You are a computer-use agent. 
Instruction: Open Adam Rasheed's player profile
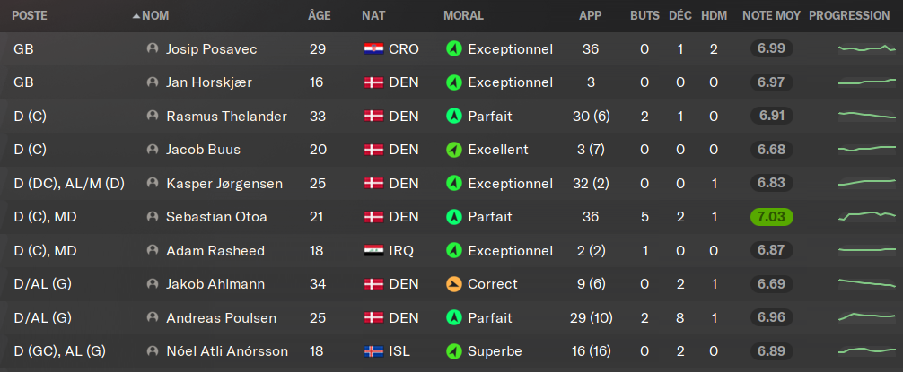[x=215, y=250]
